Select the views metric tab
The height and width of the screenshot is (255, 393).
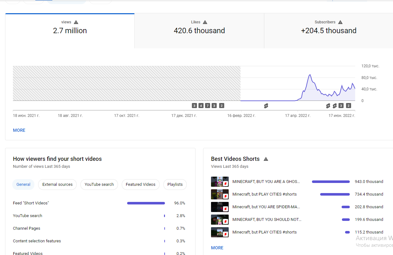click(70, 31)
